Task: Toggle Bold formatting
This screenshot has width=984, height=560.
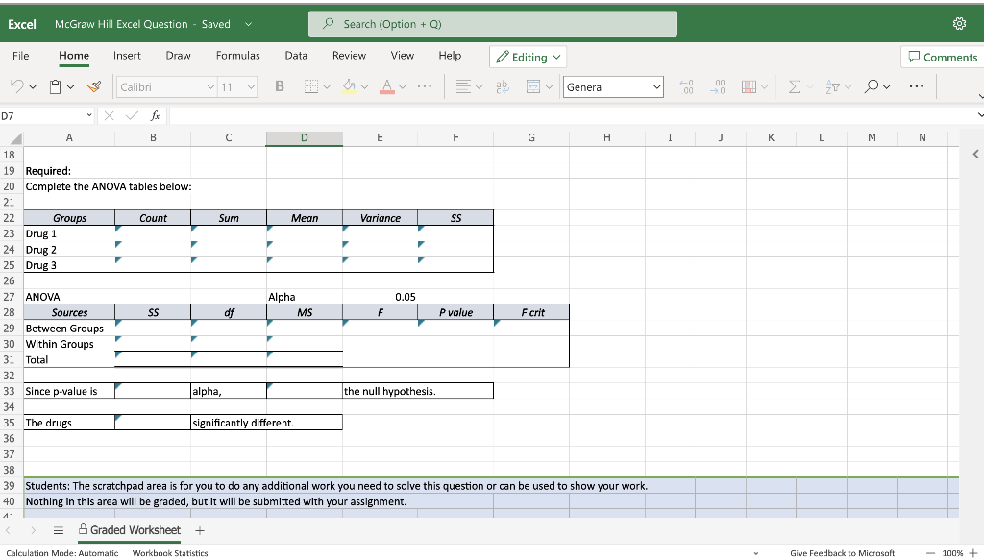Action: 279,86
